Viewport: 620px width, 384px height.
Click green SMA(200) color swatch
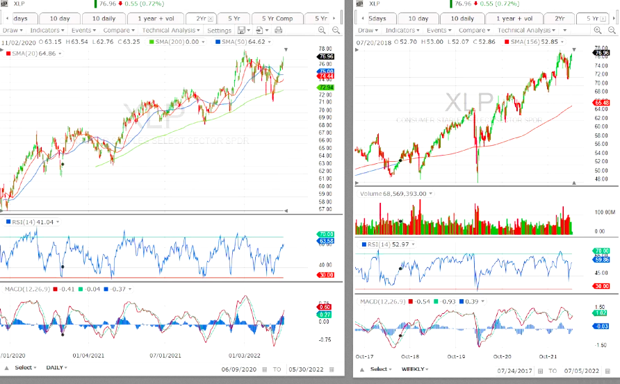click(152, 42)
